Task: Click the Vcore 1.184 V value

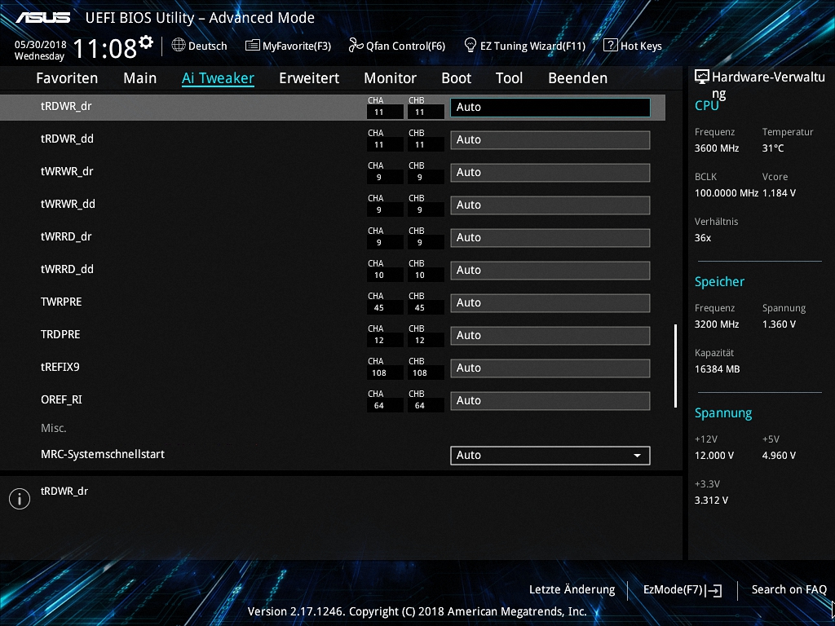Action: [x=779, y=193]
